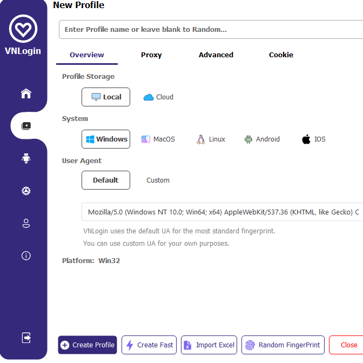The width and height of the screenshot is (363, 363).
Task: Click the monitor icon in Local
Action: pyautogui.click(x=96, y=97)
